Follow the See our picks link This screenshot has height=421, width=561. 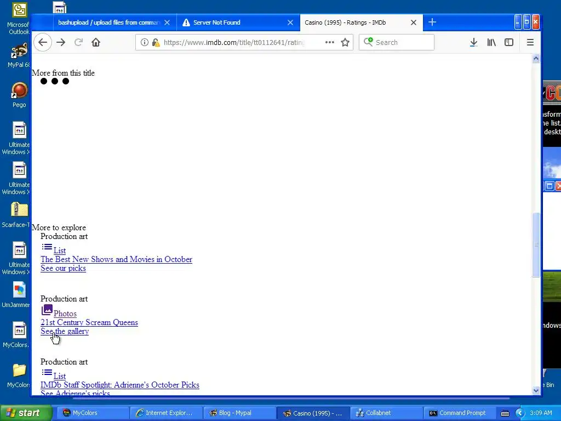pyautogui.click(x=63, y=268)
